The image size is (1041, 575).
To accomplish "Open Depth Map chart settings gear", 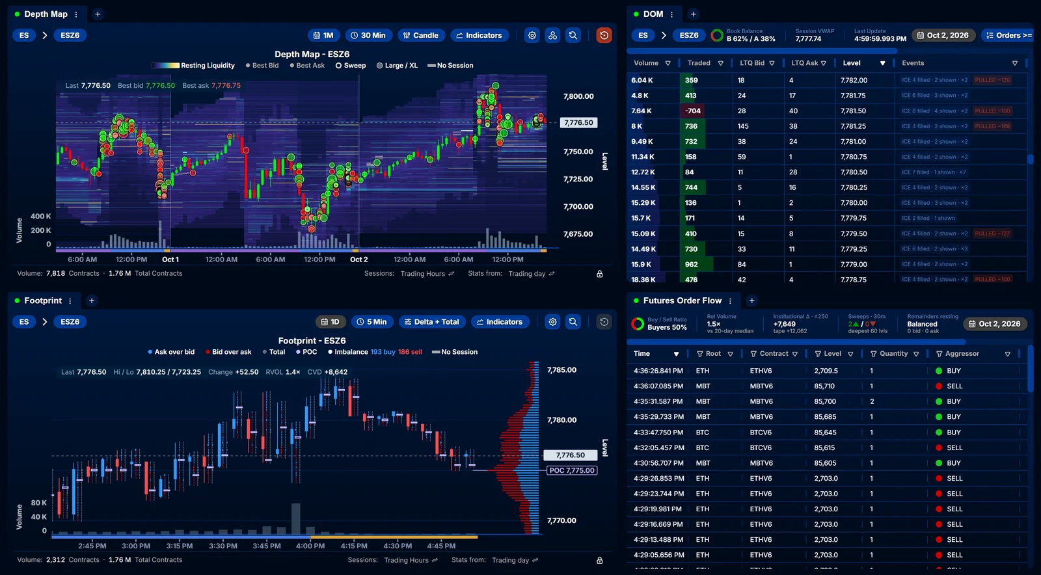I will (x=532, y=35).
